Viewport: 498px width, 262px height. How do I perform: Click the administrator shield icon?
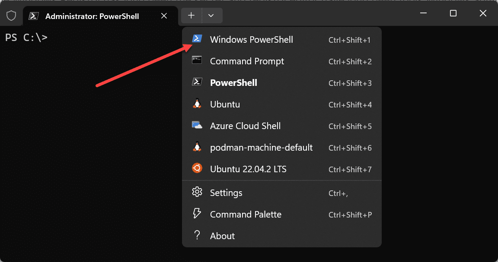click(11, 16)
